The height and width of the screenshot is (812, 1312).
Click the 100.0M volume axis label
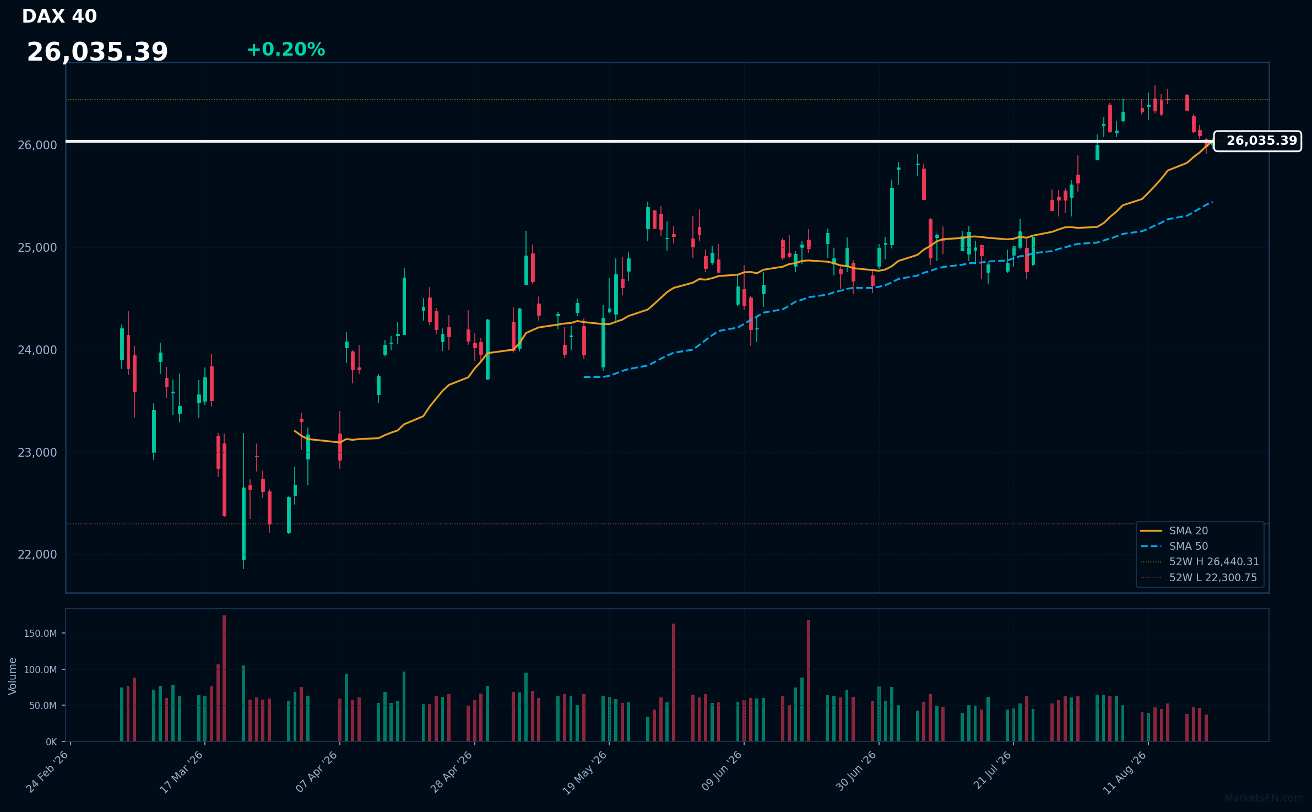point(40,670)
